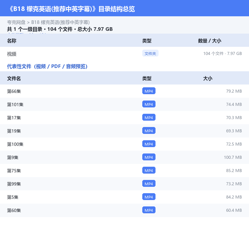Click the 73.2 MB size value
Image resolution: width=249 pixels, height=225 pixels.
click(234, 184)
